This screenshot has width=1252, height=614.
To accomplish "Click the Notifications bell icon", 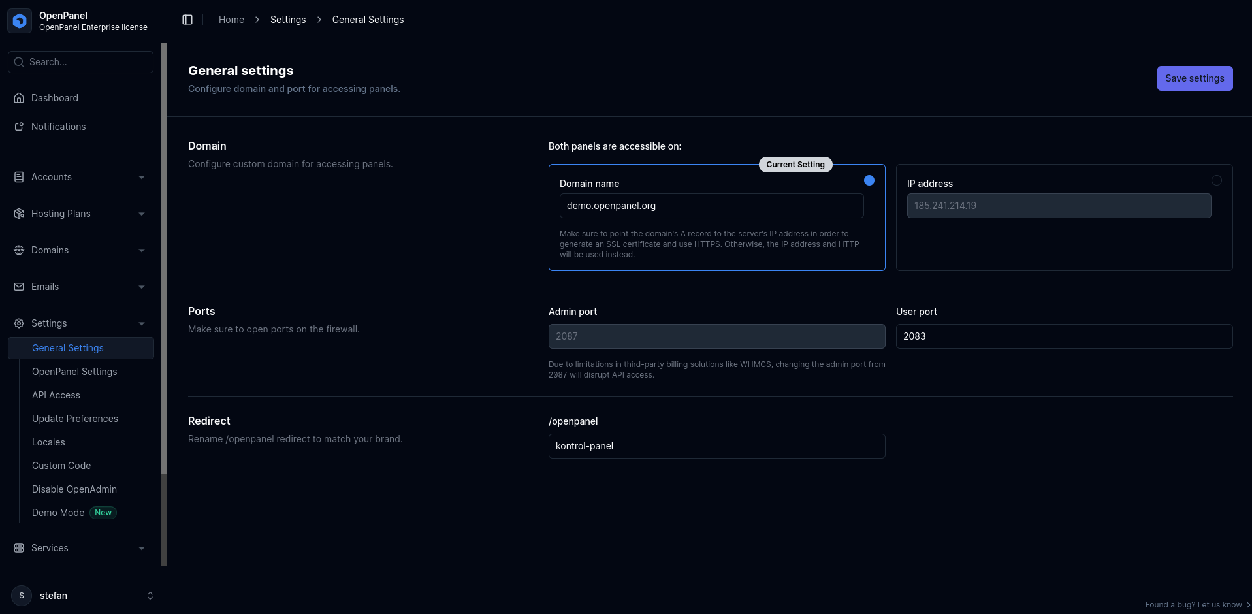I will (x=19, y=126).
